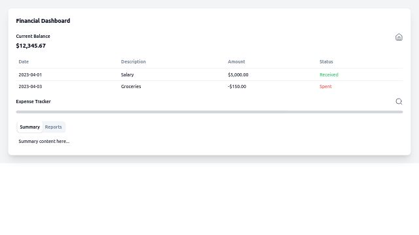Click the 2023-04-01 date cell
The image size is (419, 235).
pyautogui.click(x=30, y=74)
